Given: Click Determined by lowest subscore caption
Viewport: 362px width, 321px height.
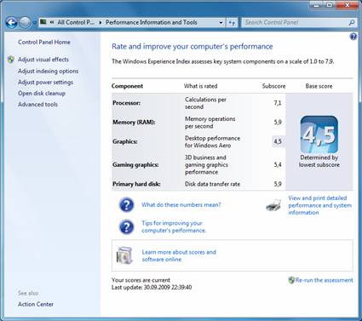Looking at the screenshot, I should coord(319,161).
